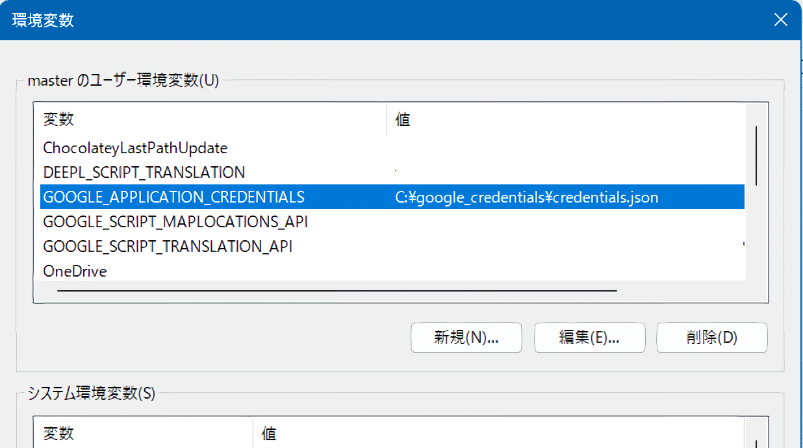Open the editor with 編集(E)... button

(589, 338)
